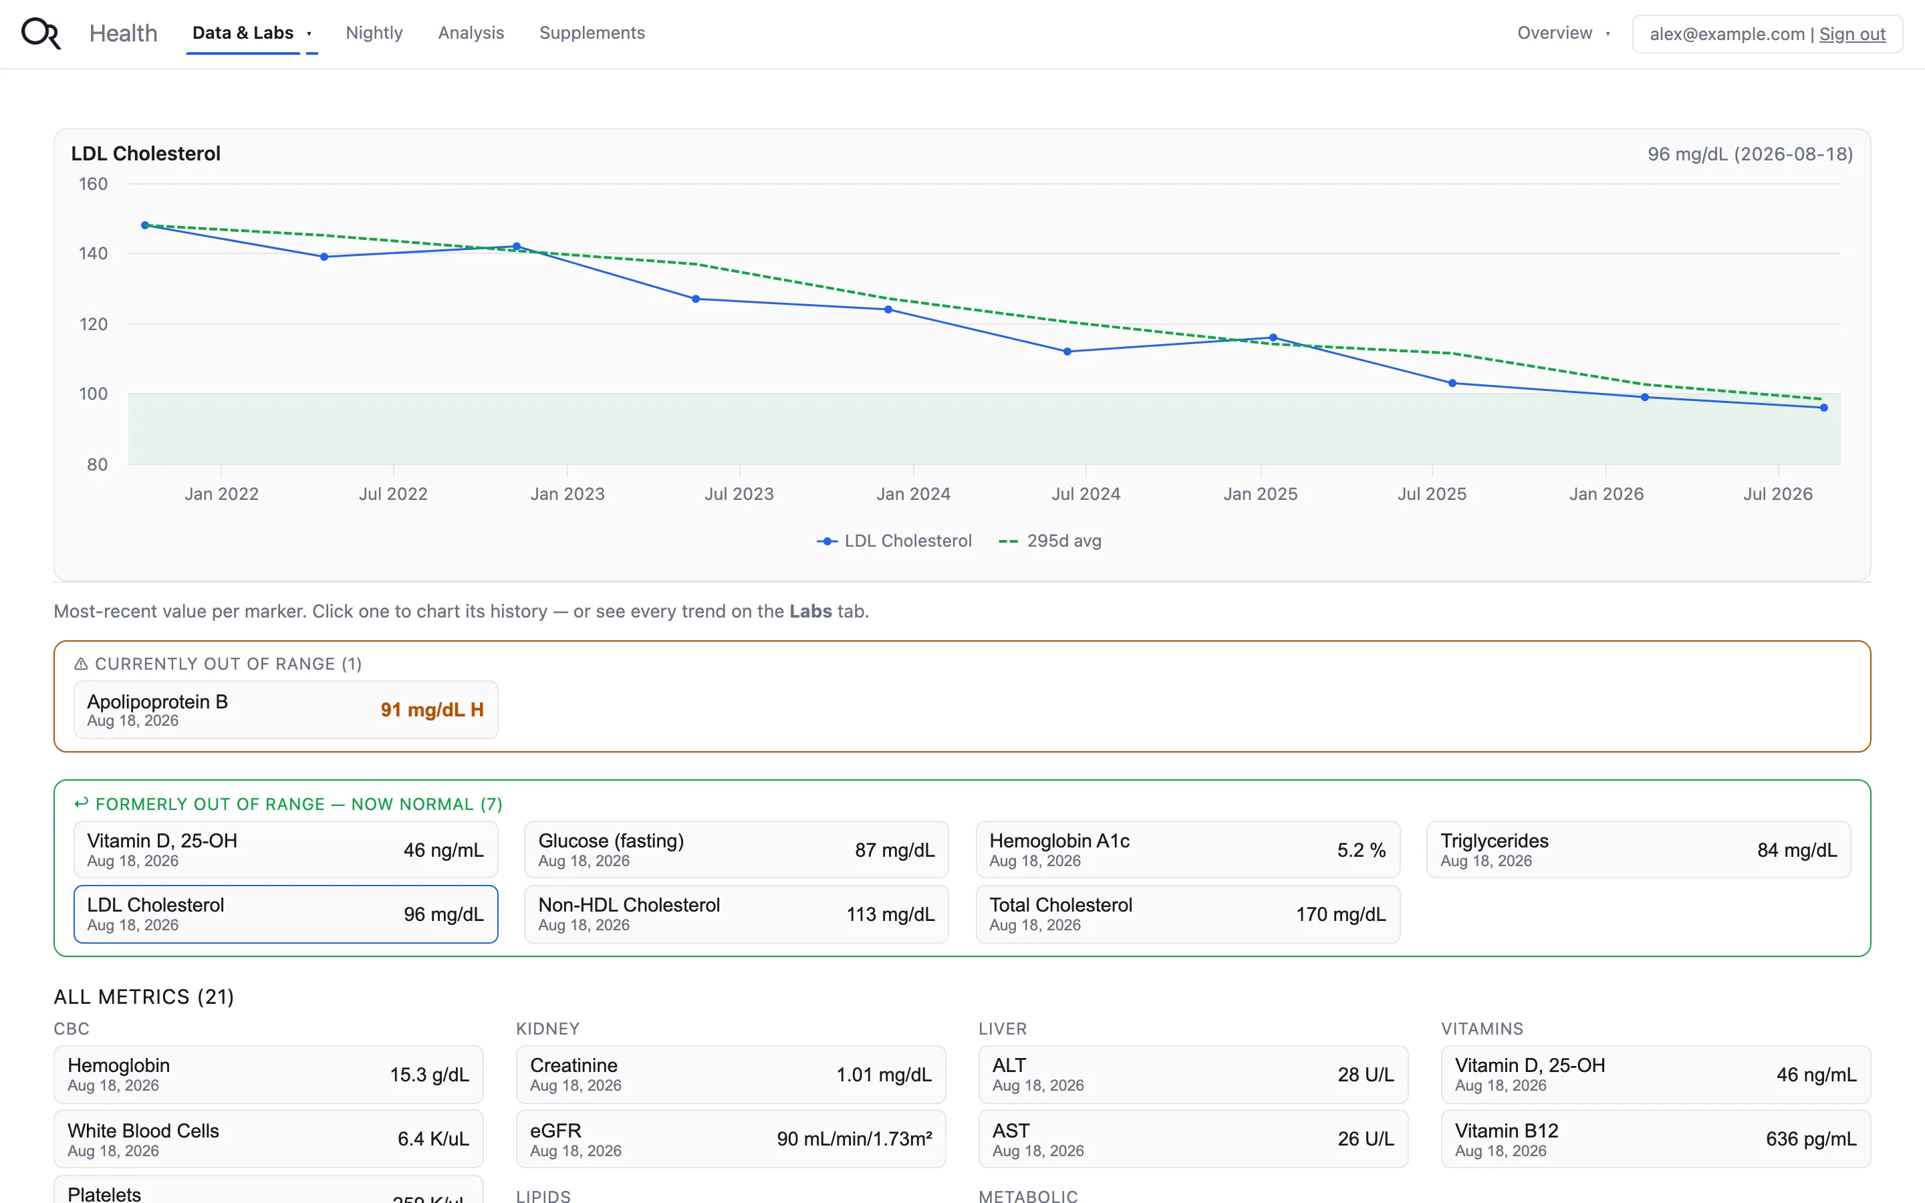
Task: Open the Health home link
Action: [123, 33]
